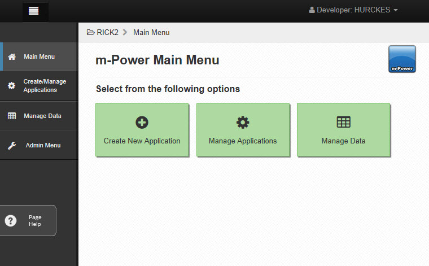Select Main Menu in the sidebar
429x266 pixels.
coord(39,56)
